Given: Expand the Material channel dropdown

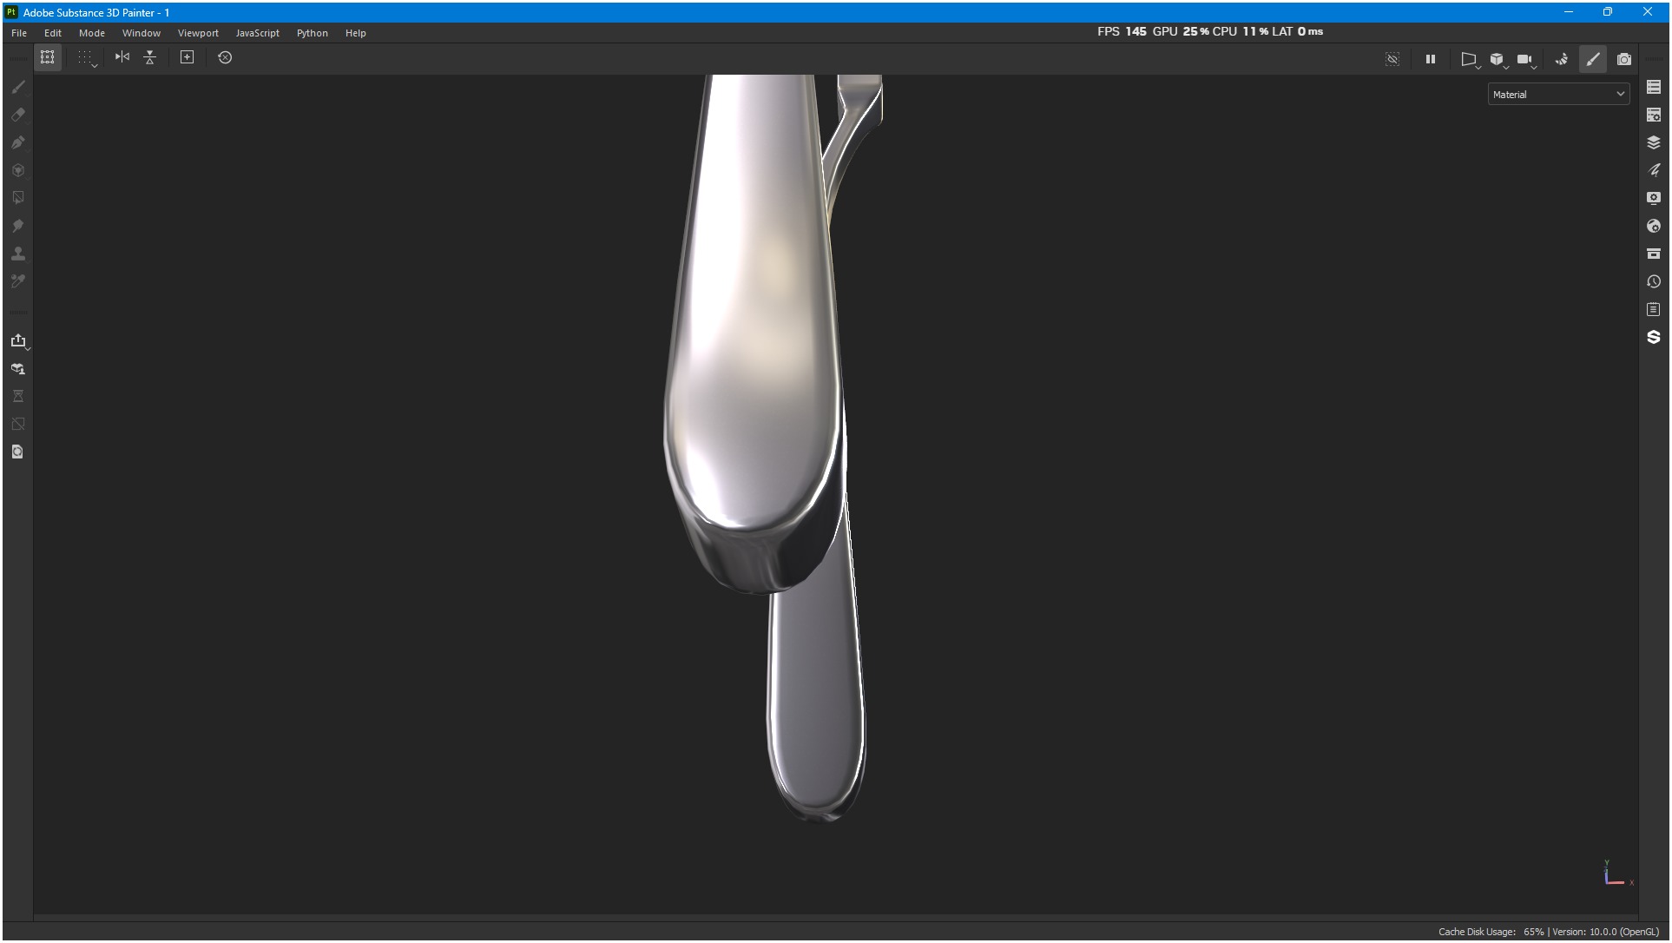Looking at the screenshot, I should click(1558, 95).
